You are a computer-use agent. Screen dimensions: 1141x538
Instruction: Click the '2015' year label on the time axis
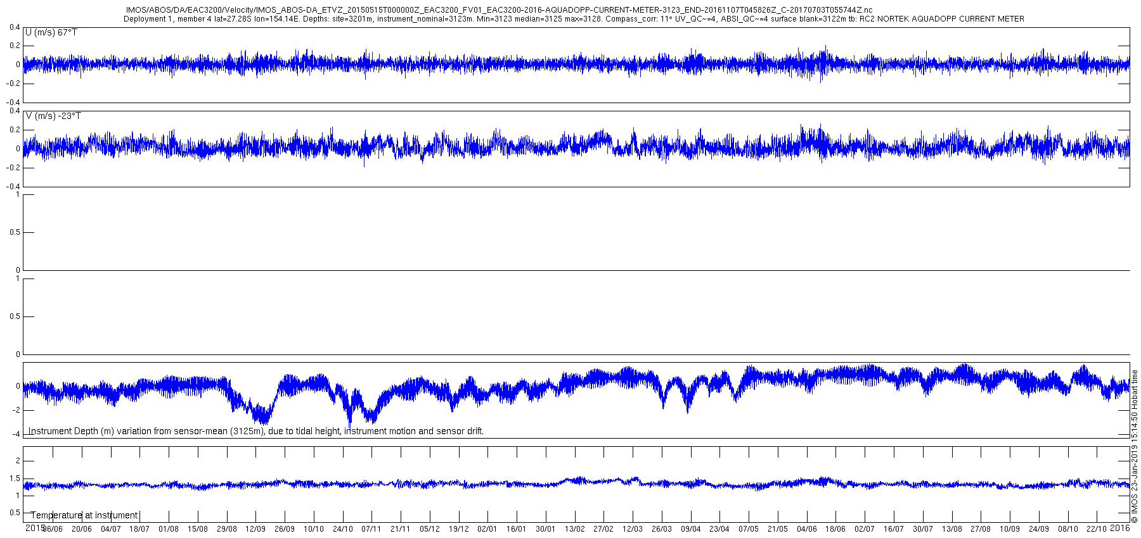(35, 527)
